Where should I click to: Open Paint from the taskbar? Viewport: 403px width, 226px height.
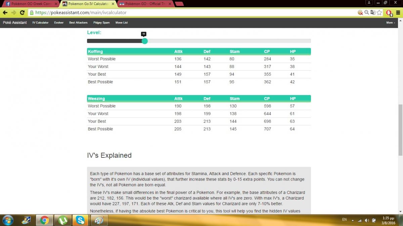coord(98,220)
